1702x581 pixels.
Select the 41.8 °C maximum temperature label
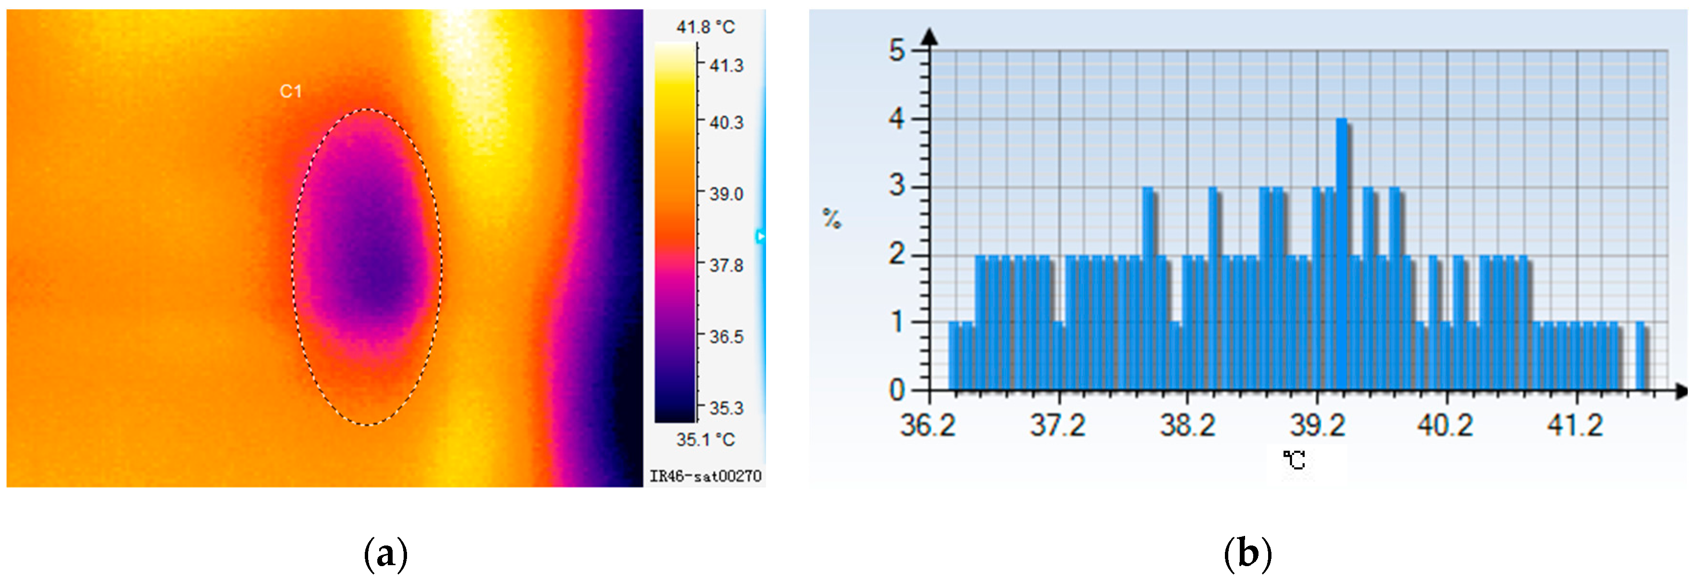[705, 27]
